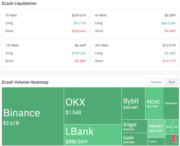Screen dimensions: 180x146
Task: Click 12h Long value $759.62K
Action: click(79, 53)
